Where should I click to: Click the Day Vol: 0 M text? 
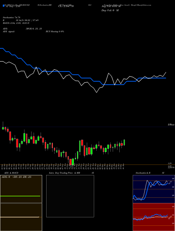pyautogui.click(x=110, y=10)
